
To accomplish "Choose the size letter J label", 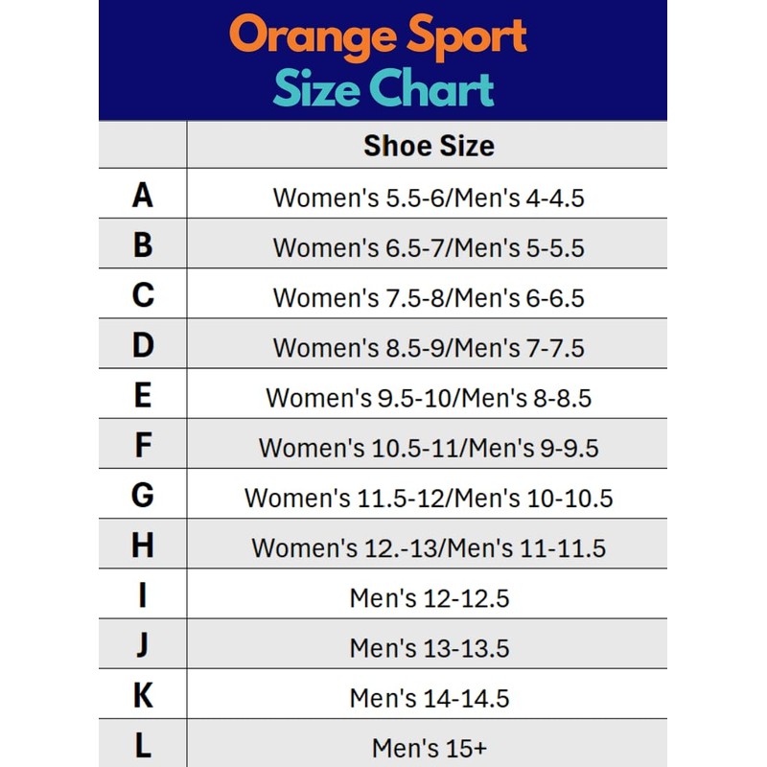I will click(143, 645).
